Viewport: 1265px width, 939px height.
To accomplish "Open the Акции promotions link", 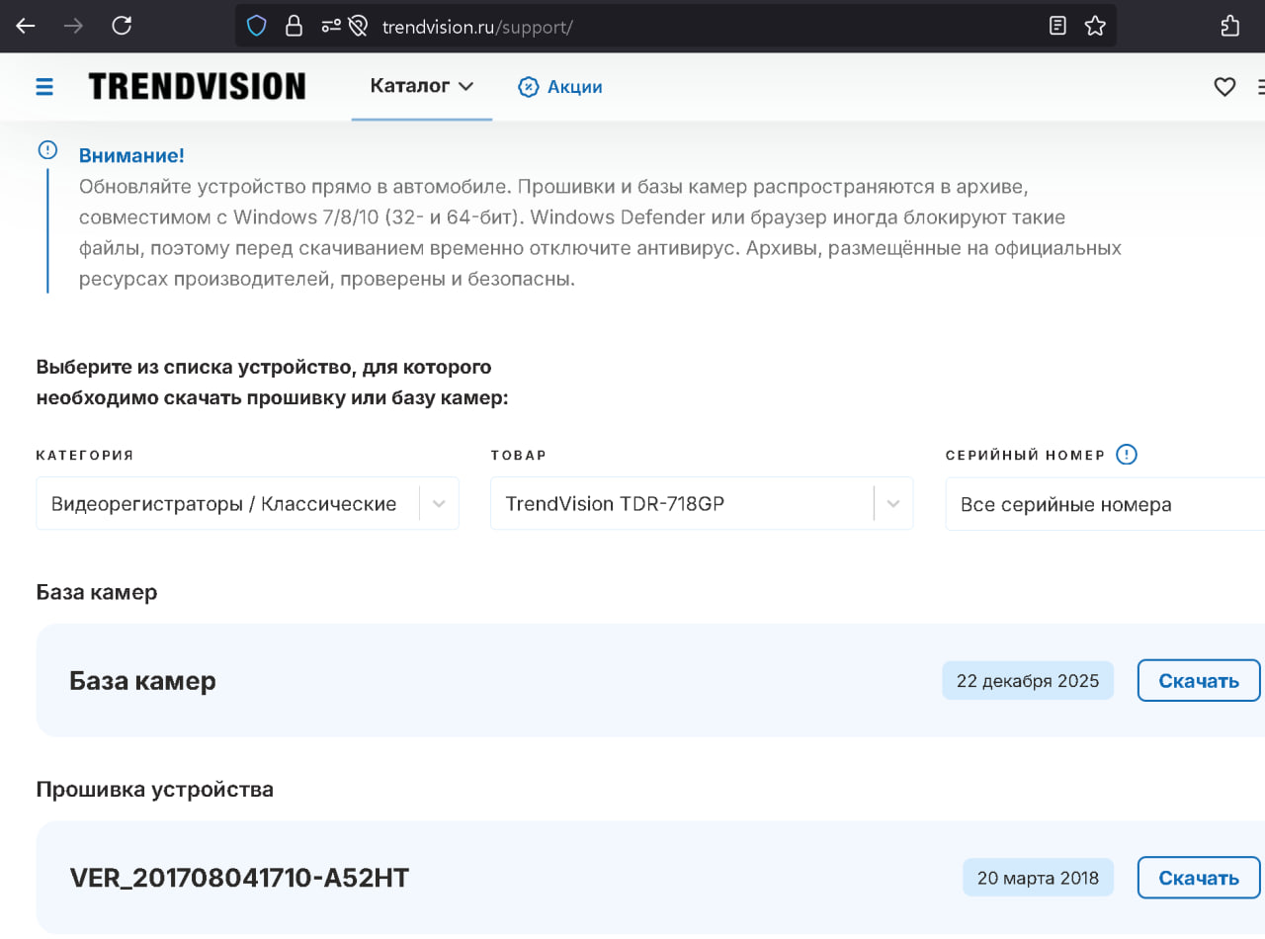I will pyautogui.click(x=574, y=87).
